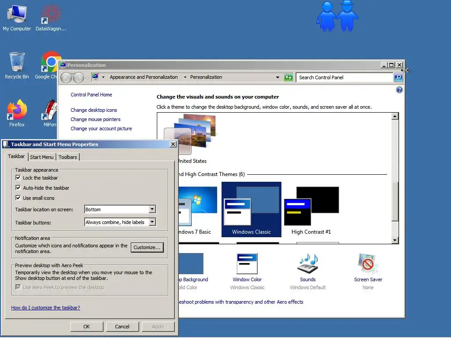Open Control Panel Home link
Screen dimensions: 451x338
tap(91, 95)
